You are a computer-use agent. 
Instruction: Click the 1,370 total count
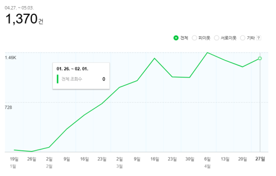tap(21, 19)
